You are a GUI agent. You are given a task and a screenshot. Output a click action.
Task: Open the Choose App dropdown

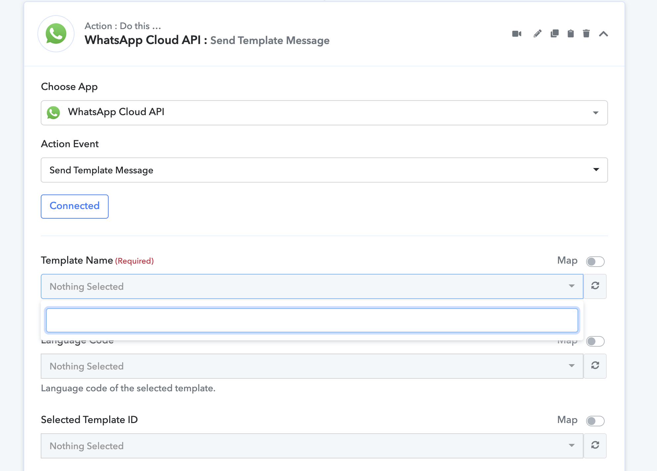pyautogui.click(x=324, y=113)
